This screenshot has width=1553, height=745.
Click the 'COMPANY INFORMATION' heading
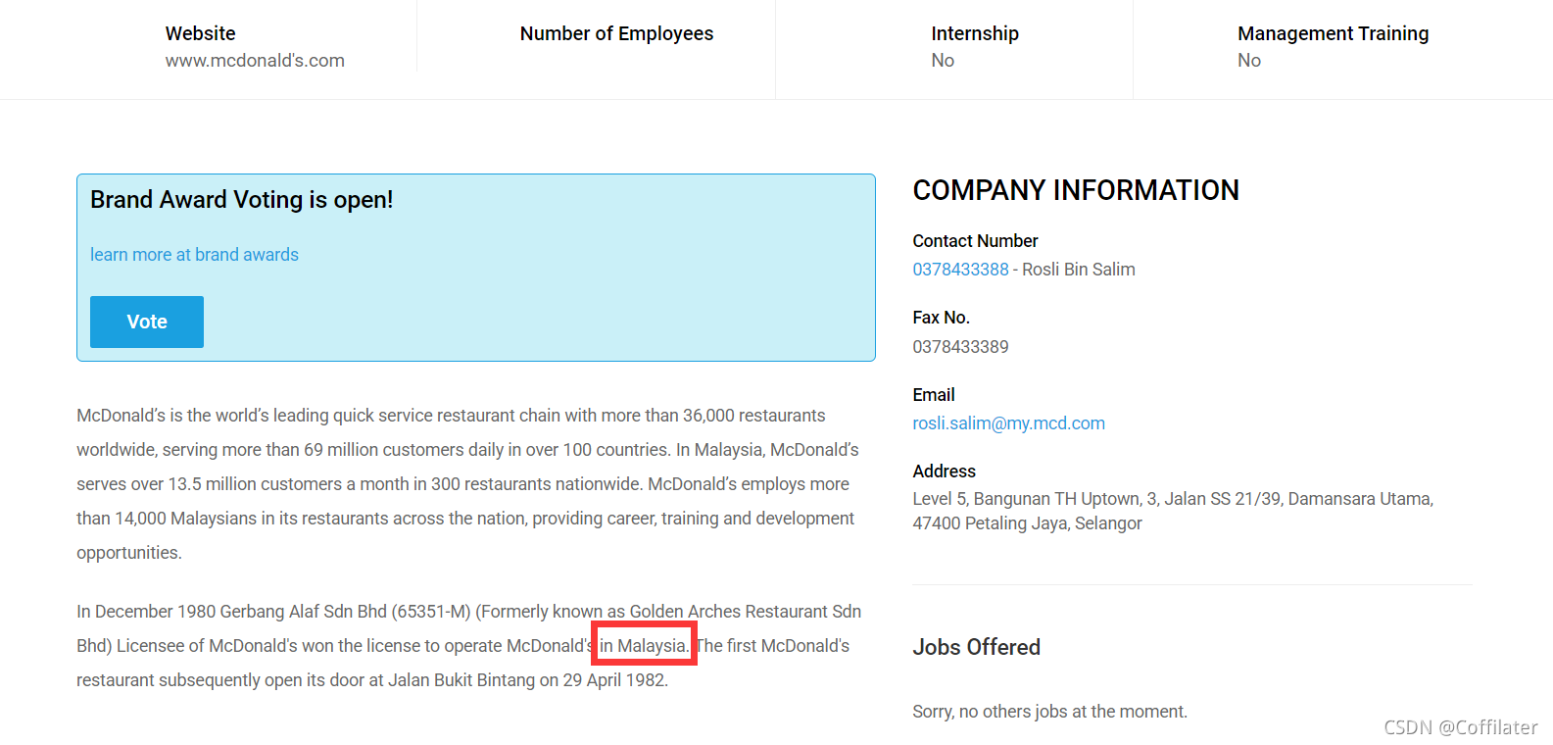[x=1076, y=190]
